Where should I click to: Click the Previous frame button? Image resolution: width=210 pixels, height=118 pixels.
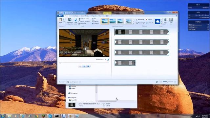pyautogui.click(x=80, y=66)
